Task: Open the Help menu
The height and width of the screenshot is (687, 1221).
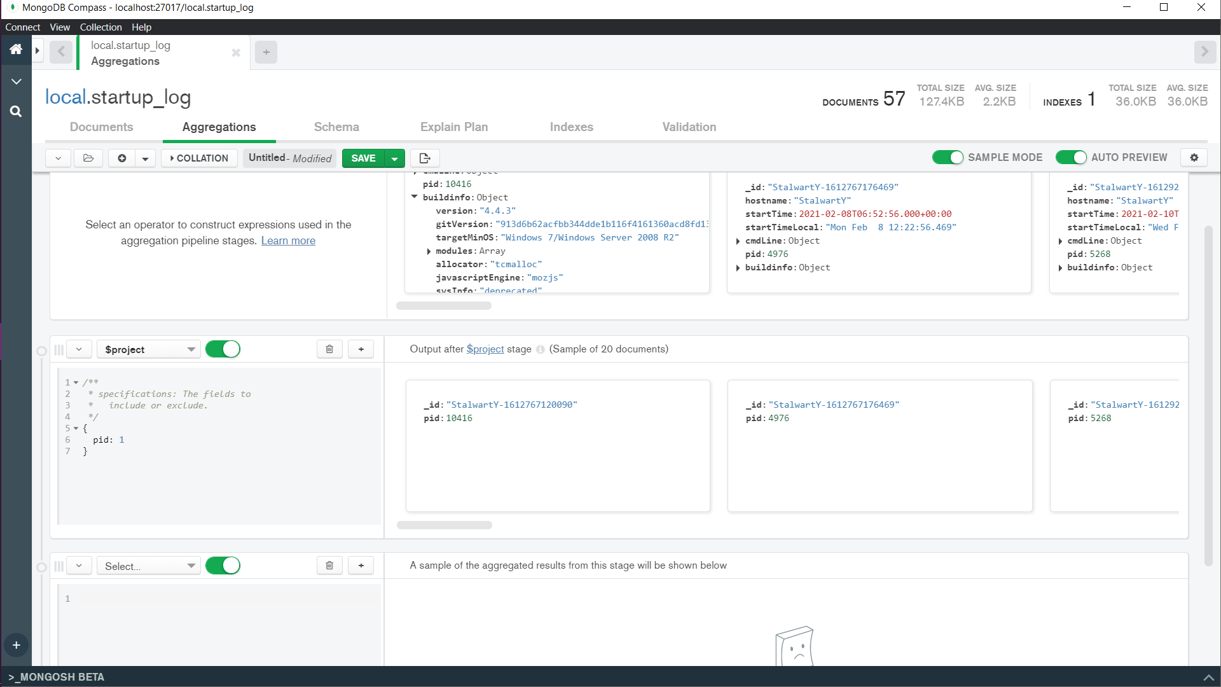Action: pos(141,27)
